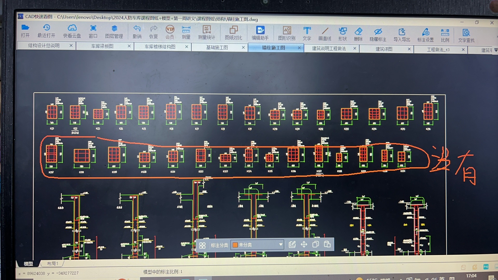Click the paste annotation icon
This screenshot has width=498, height=280.
[x=327, y=244]
